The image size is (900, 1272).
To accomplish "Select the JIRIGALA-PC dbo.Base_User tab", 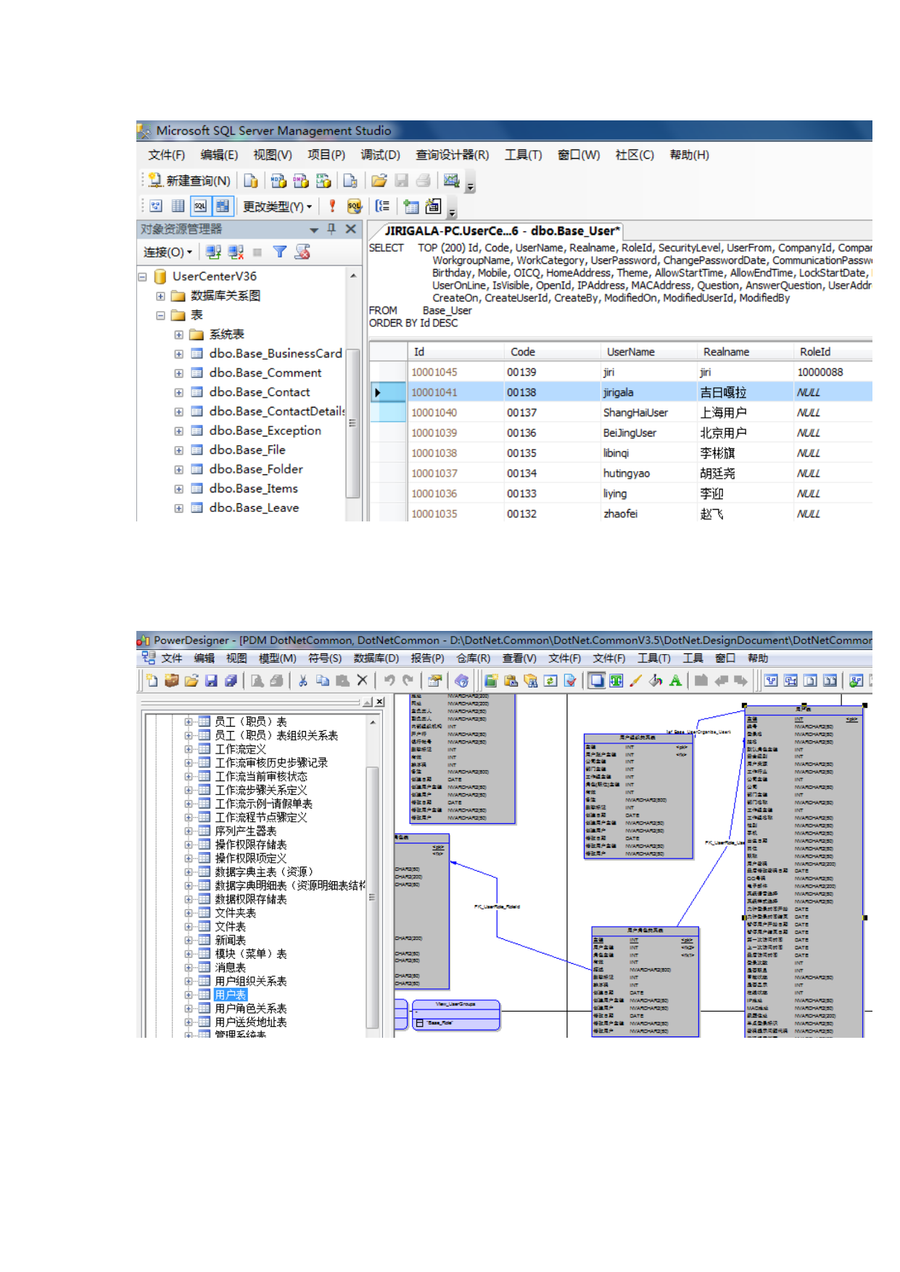I will pyautogui.click(x=502, y=231).
